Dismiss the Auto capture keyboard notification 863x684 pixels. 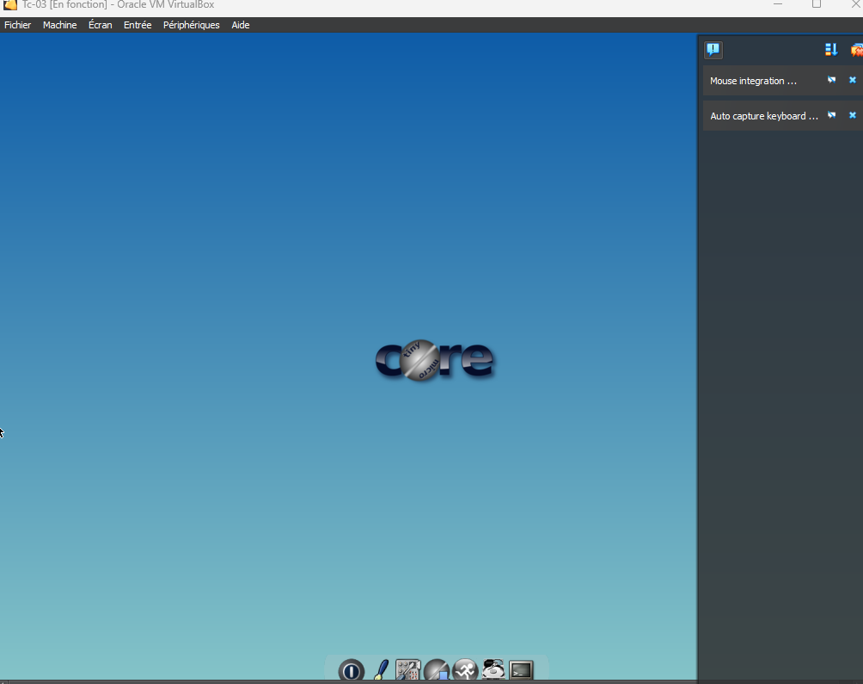853,115
